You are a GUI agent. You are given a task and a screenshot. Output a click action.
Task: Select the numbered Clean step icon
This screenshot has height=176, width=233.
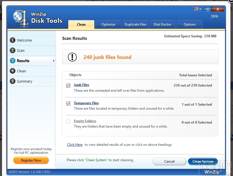13,71
